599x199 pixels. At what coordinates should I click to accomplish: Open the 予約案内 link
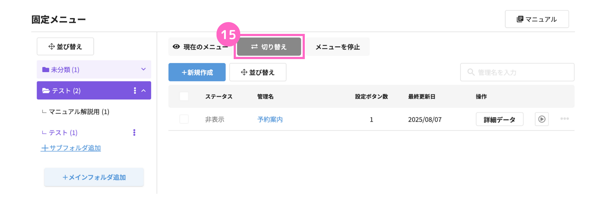[x=270, y=119]
